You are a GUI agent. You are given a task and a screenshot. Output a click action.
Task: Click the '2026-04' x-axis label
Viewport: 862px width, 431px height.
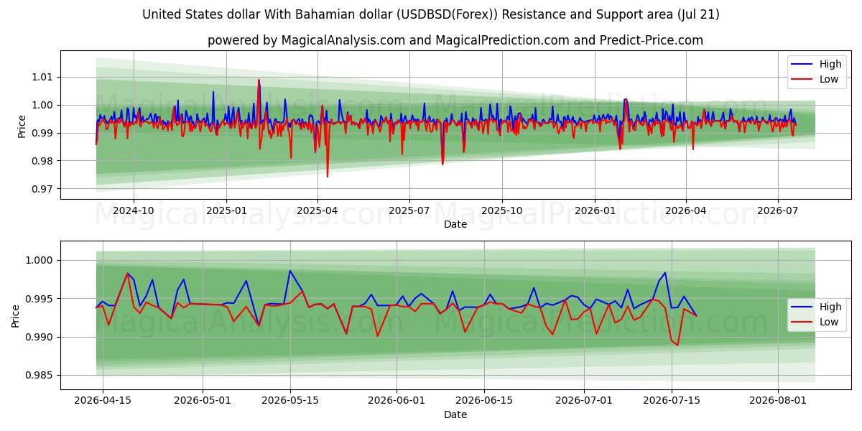pyautogui.click(x=685, y=211)
